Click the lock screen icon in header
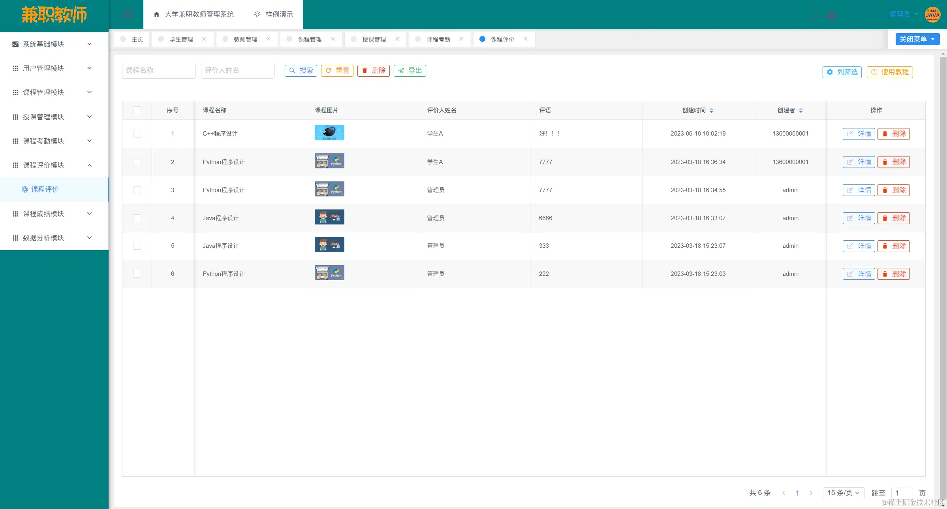 tap(831, 15)
